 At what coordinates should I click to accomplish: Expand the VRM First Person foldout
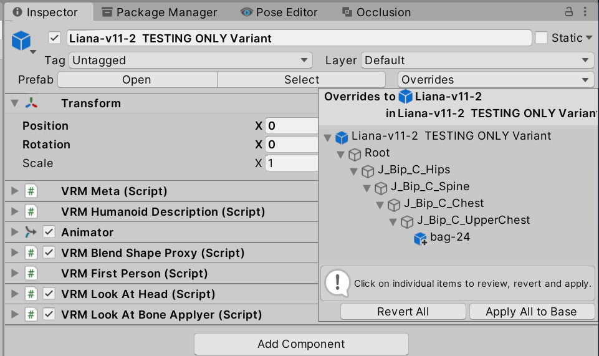click(x=14, y=274)
